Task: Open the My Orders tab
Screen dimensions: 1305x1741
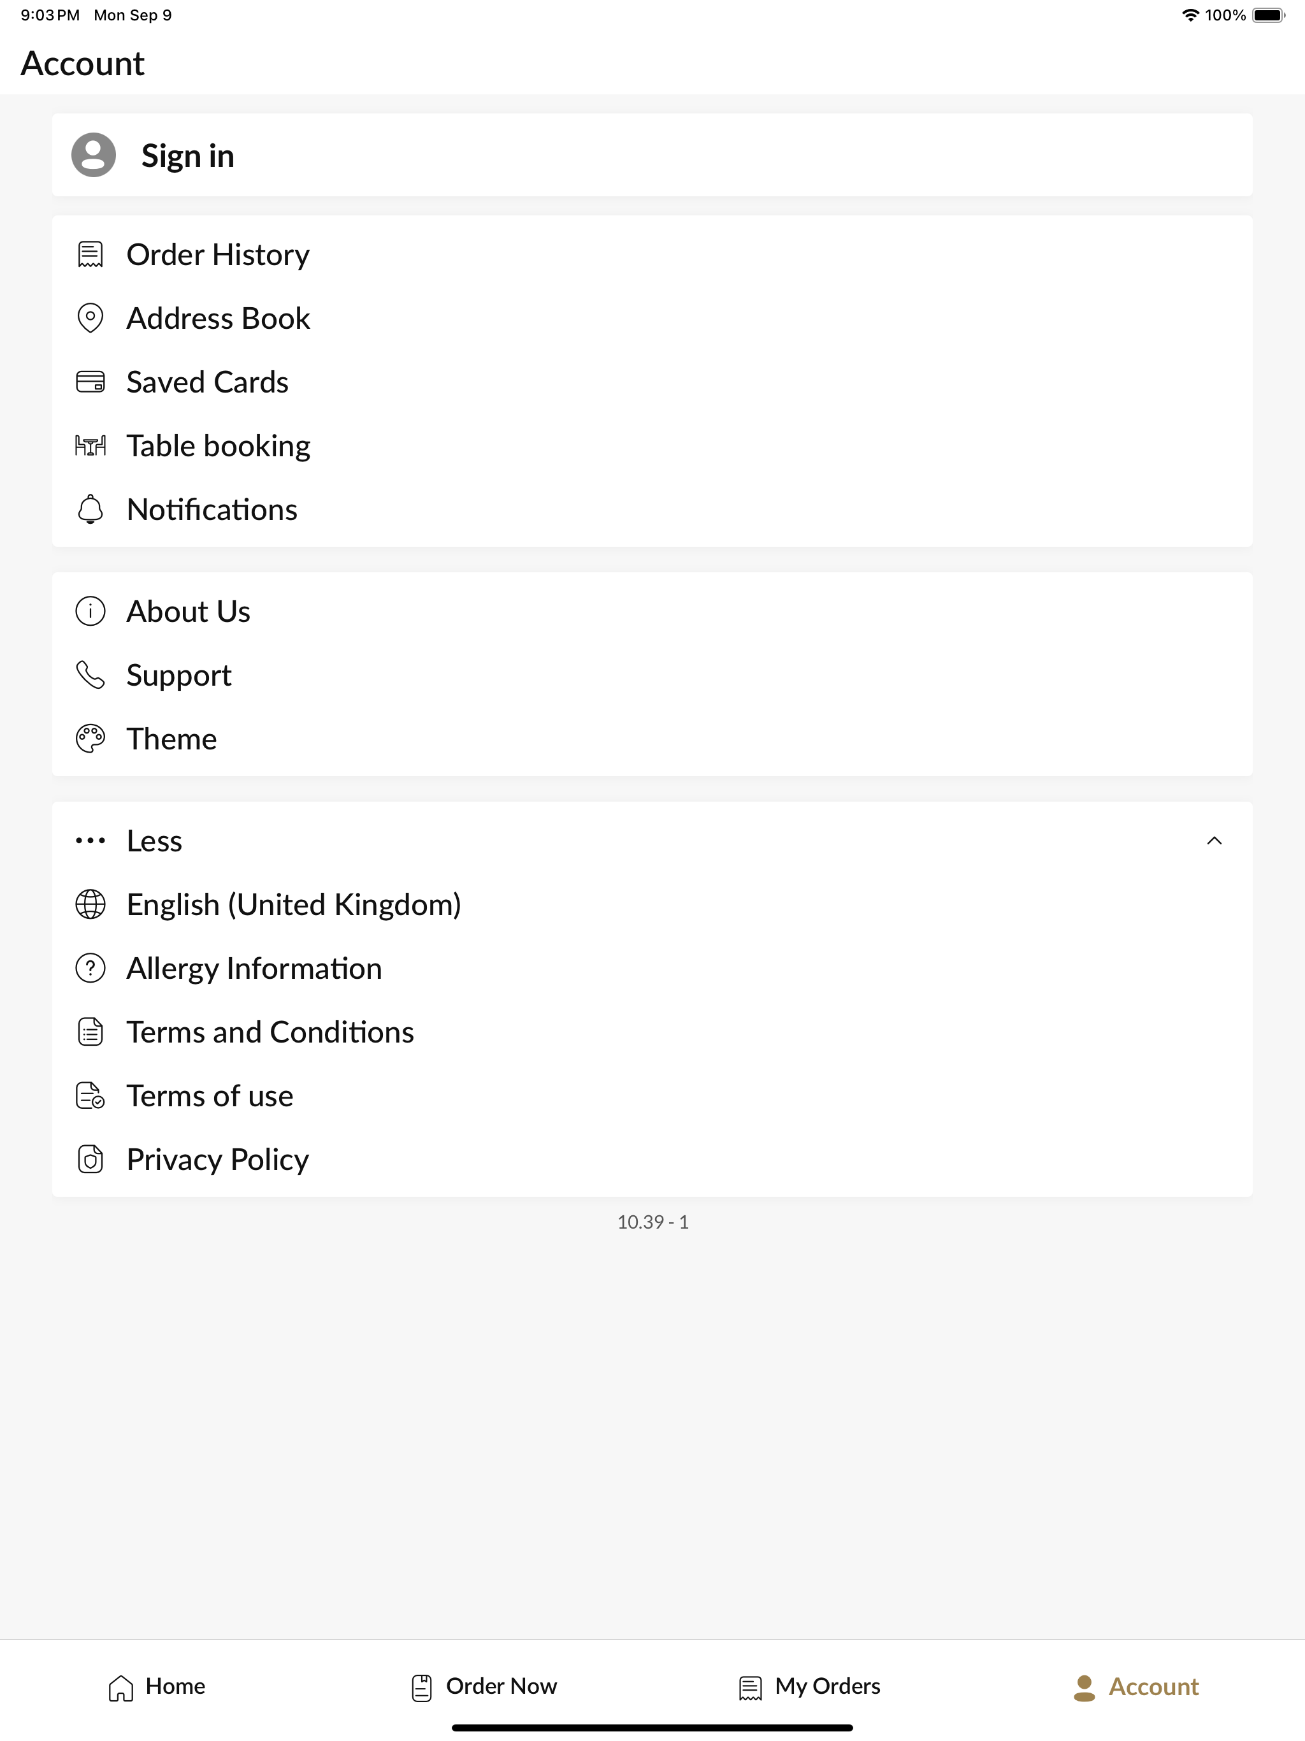Action: click(809, 1687)
